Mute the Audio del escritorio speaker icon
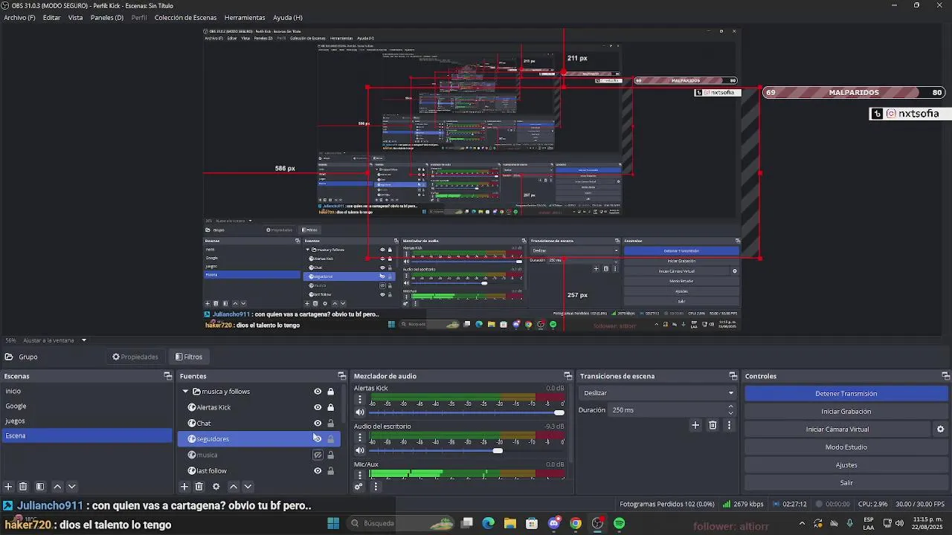 click(x=360, y=450)
